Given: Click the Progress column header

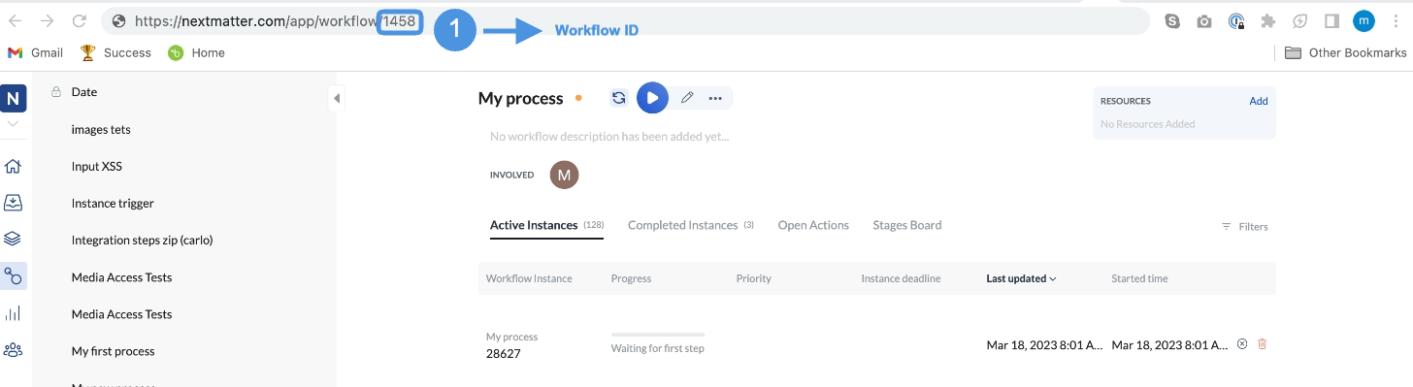Looking at the screenshot, I should (x=631, y=278).
